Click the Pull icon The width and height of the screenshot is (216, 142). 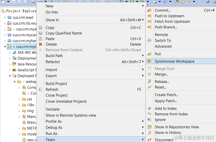pyautogui.click(x=149, y=54)
